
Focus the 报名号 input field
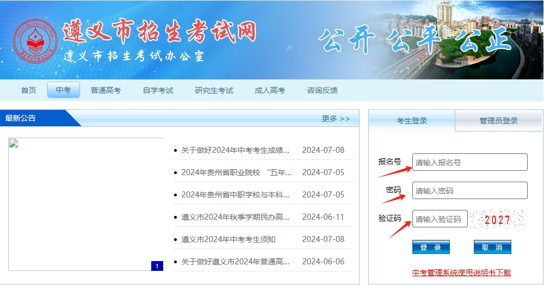[469, 162]
